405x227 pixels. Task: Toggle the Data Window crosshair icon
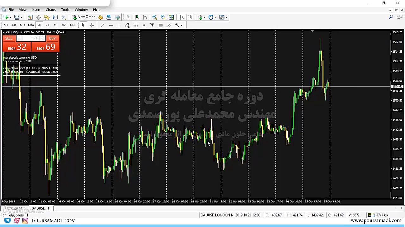click(x=39, y=17)
